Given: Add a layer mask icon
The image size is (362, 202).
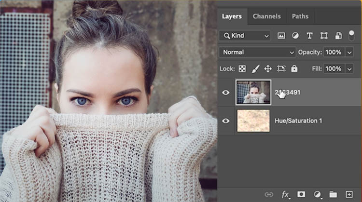Looking at the screenshot, I should [x=301, y=194].
